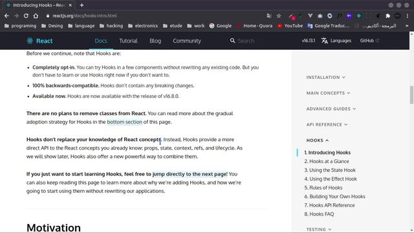Go back to the previous page
The image size is (414, 233).
click(x=6, y=16)
